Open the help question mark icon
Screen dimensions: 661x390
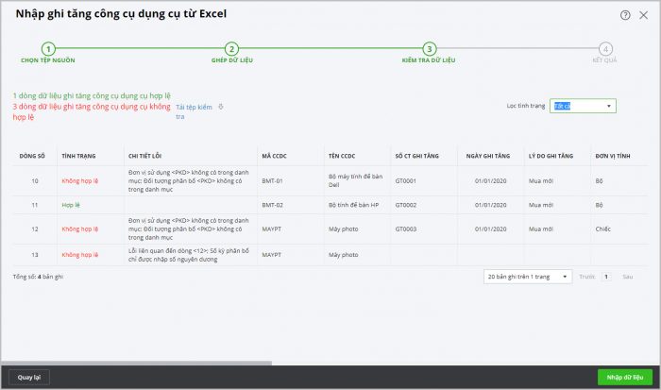pos(625,15)
